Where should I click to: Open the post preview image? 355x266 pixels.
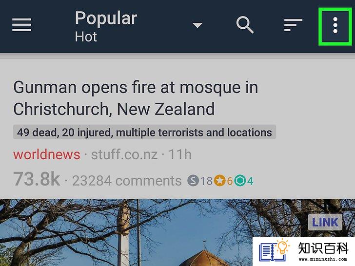pyautogui.click(x=177, y=232)
